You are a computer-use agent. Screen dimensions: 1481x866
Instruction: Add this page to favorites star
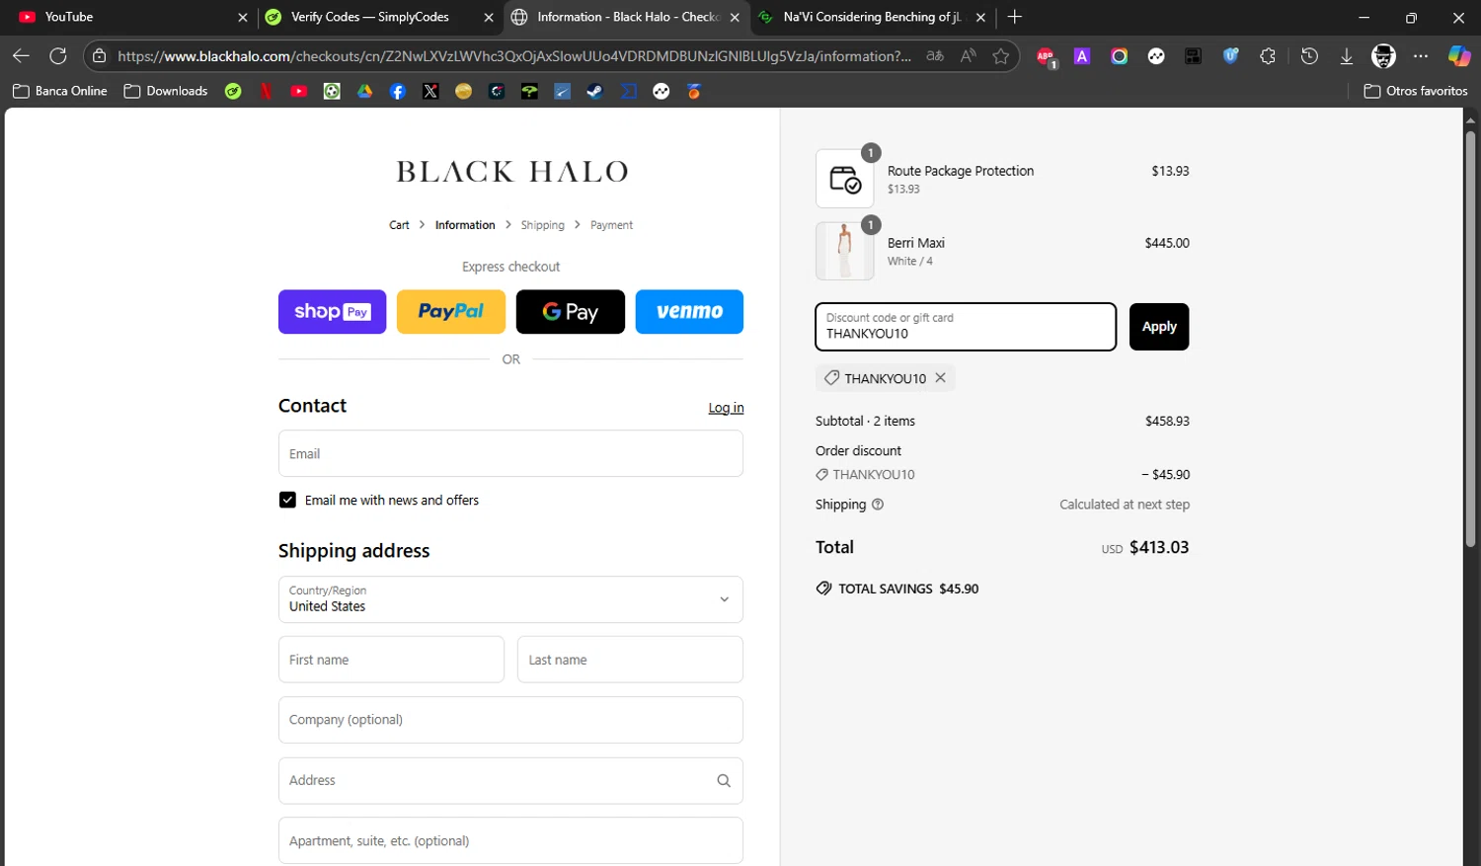[x=1001, y=56]
